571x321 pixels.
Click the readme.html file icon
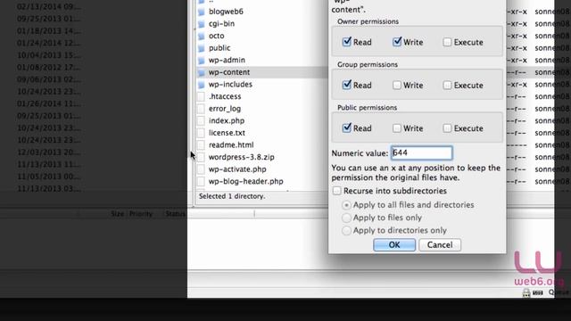point(201,145)
